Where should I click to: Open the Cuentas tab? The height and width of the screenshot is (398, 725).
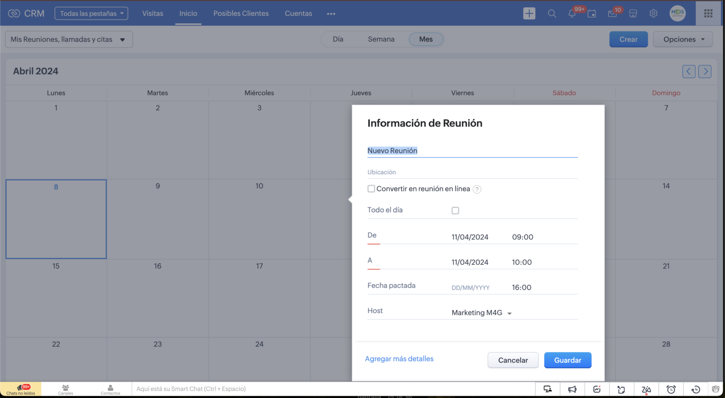coord(298,13)
